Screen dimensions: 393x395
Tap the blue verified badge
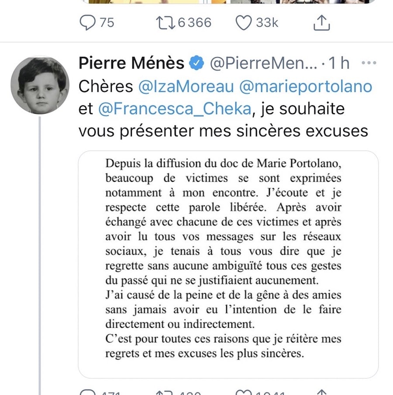point(196,64)
